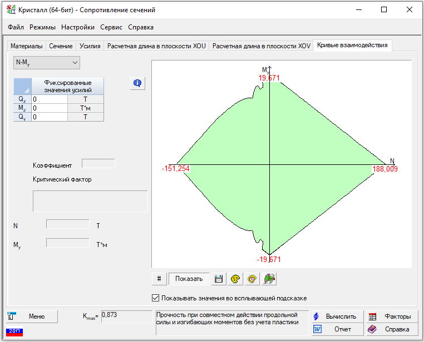Click the Меню button

32,316
